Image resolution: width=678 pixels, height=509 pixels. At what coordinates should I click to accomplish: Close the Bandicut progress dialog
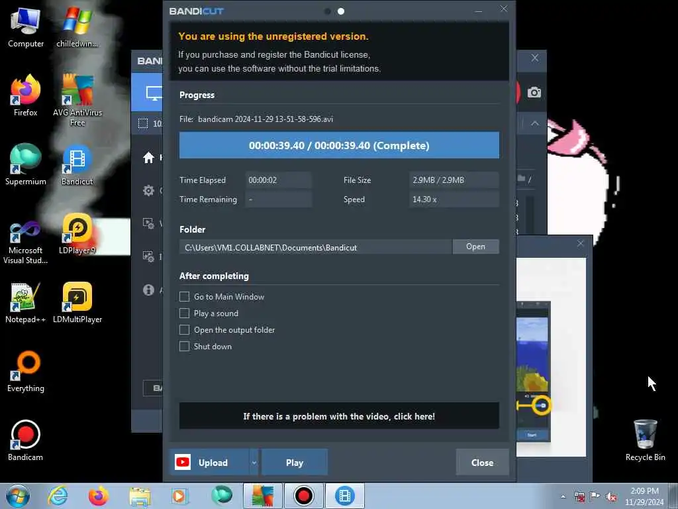pyautogui.click(x=482, y=462)
